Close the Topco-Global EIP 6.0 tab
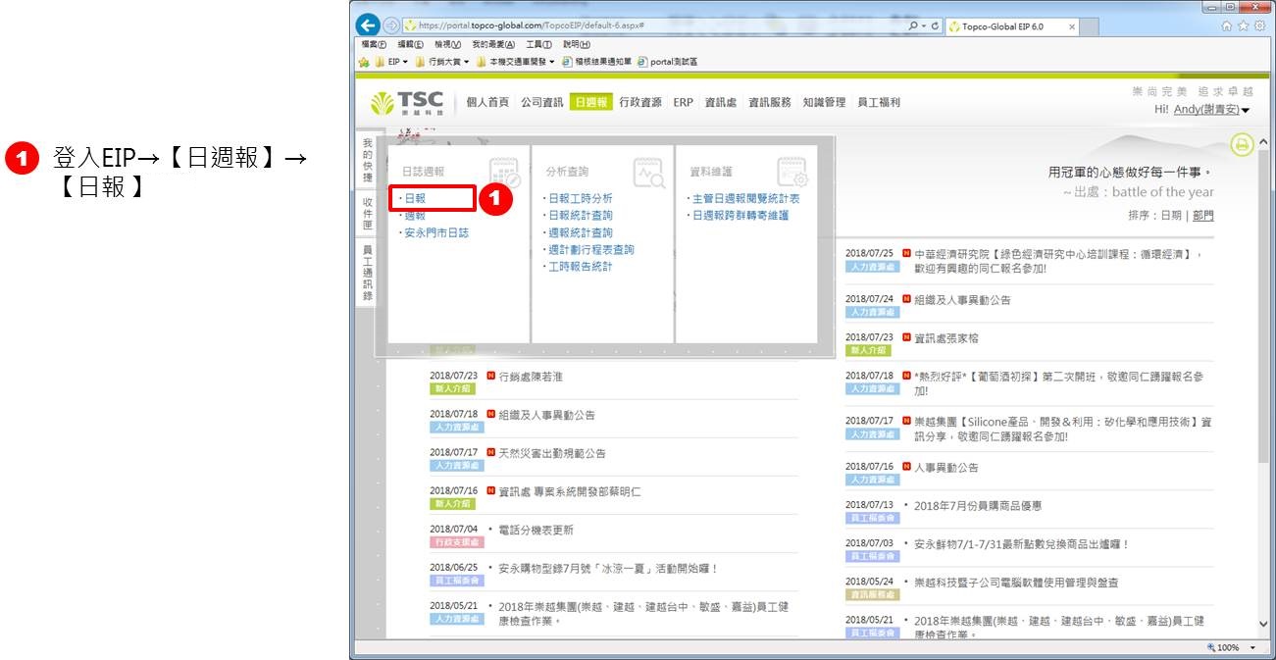 coord(1071,26)
